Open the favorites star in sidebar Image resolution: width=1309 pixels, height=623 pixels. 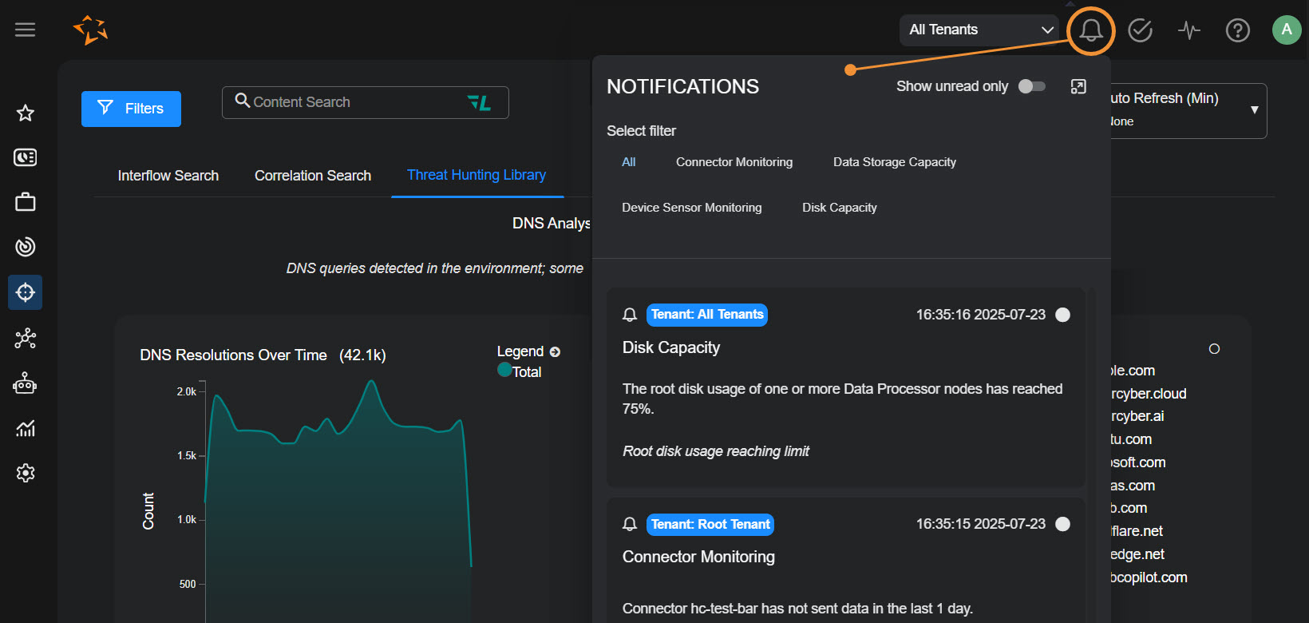[x=26, y=113]
